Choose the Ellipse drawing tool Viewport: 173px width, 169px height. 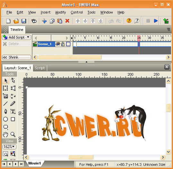point(5,119)
